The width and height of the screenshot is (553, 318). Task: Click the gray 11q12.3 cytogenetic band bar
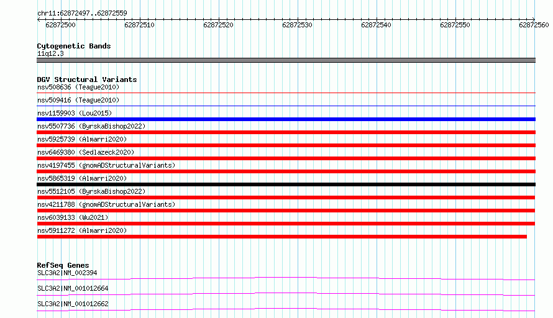(286, 60)
